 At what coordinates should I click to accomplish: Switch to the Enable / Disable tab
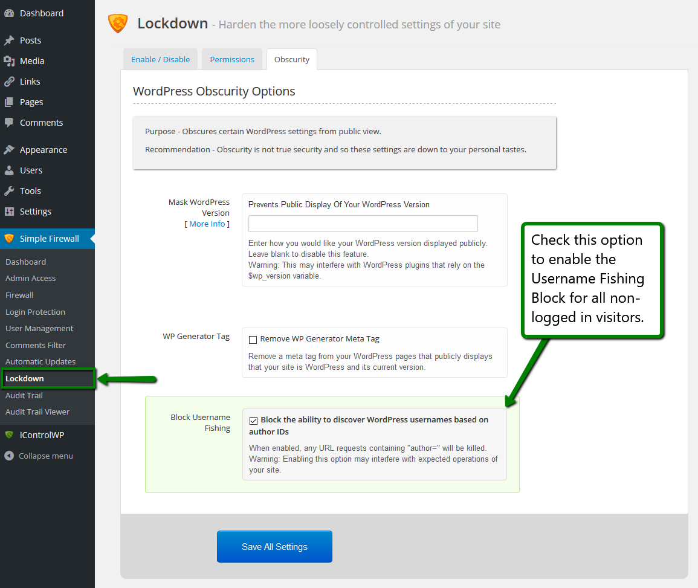click(x=160, y=60)
